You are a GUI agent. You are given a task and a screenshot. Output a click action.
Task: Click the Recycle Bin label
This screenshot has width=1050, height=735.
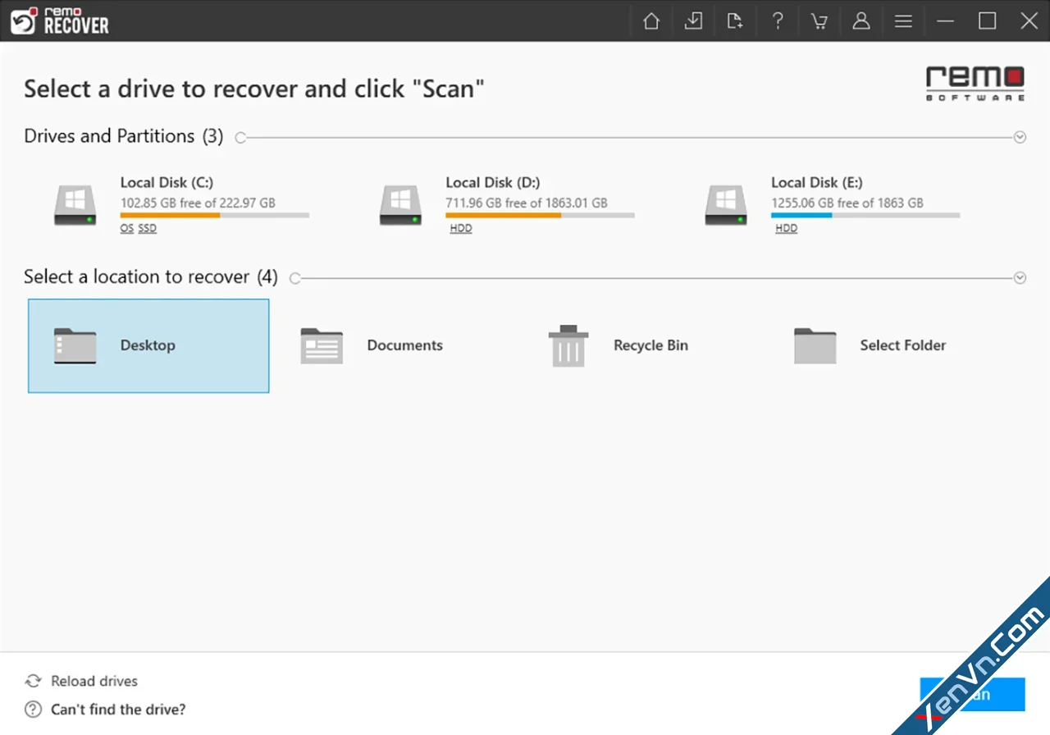pyautogui.click(x=651, y=345)
